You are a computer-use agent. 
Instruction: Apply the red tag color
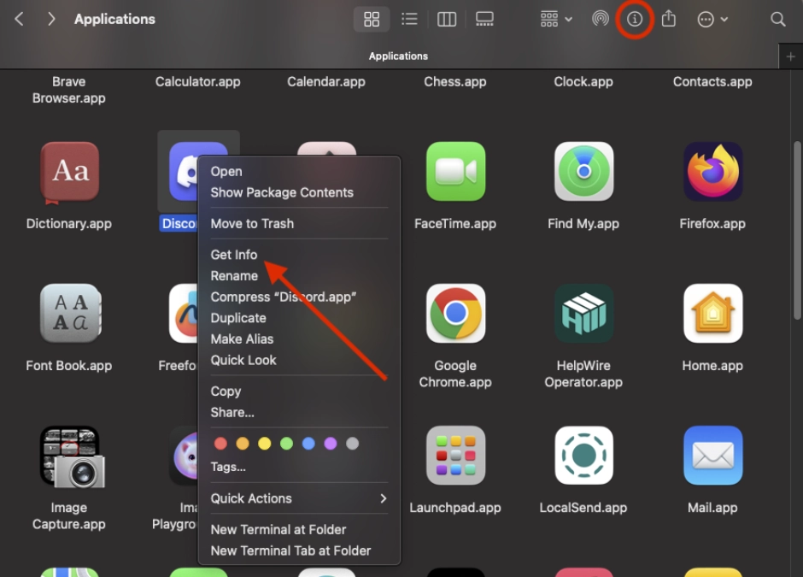click(x=220, y=444)
